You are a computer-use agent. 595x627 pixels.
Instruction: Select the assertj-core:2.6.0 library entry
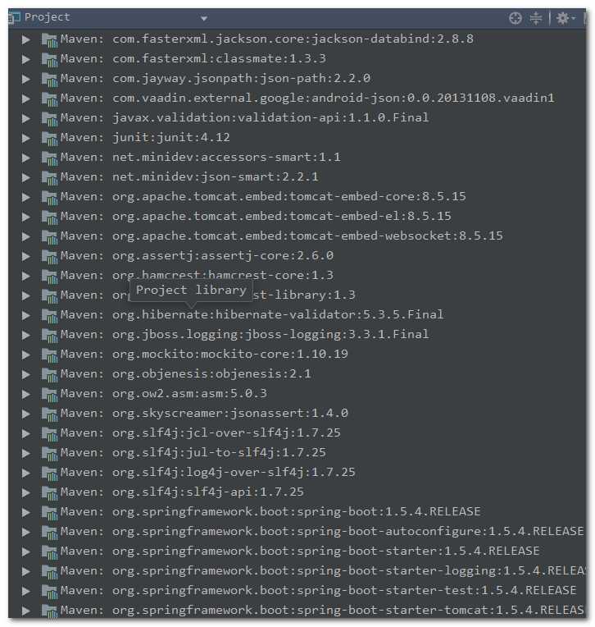[198, 255]
